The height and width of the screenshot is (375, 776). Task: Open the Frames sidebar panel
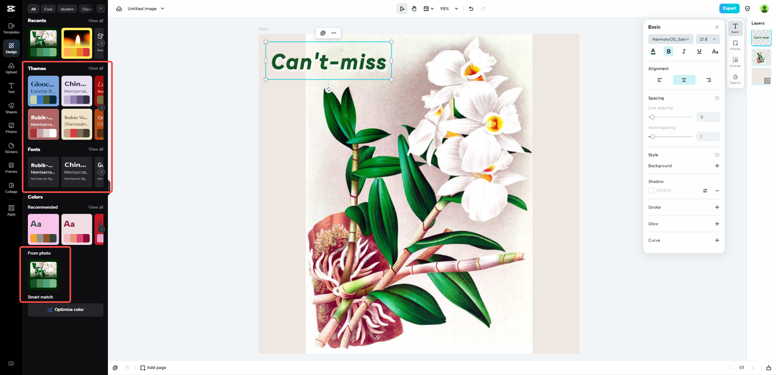tap(11, 168)
